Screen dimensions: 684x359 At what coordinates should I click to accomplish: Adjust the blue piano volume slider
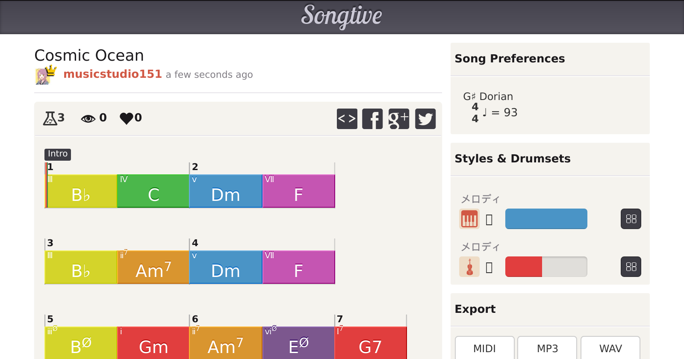click(546, 219)
